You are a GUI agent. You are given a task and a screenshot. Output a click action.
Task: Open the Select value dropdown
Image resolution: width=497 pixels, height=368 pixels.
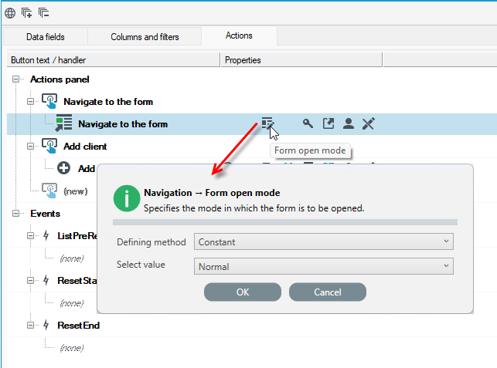point(324,266)
